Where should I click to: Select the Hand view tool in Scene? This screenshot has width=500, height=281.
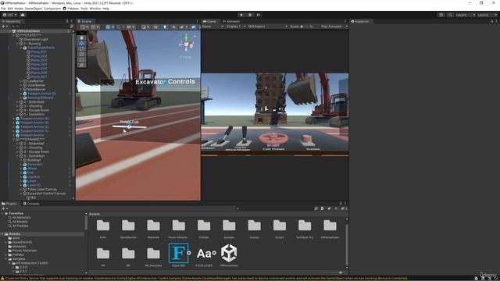pos(81,37)
